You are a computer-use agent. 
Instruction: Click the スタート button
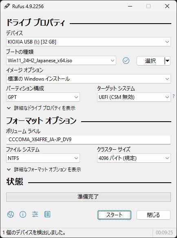[114, 215]
